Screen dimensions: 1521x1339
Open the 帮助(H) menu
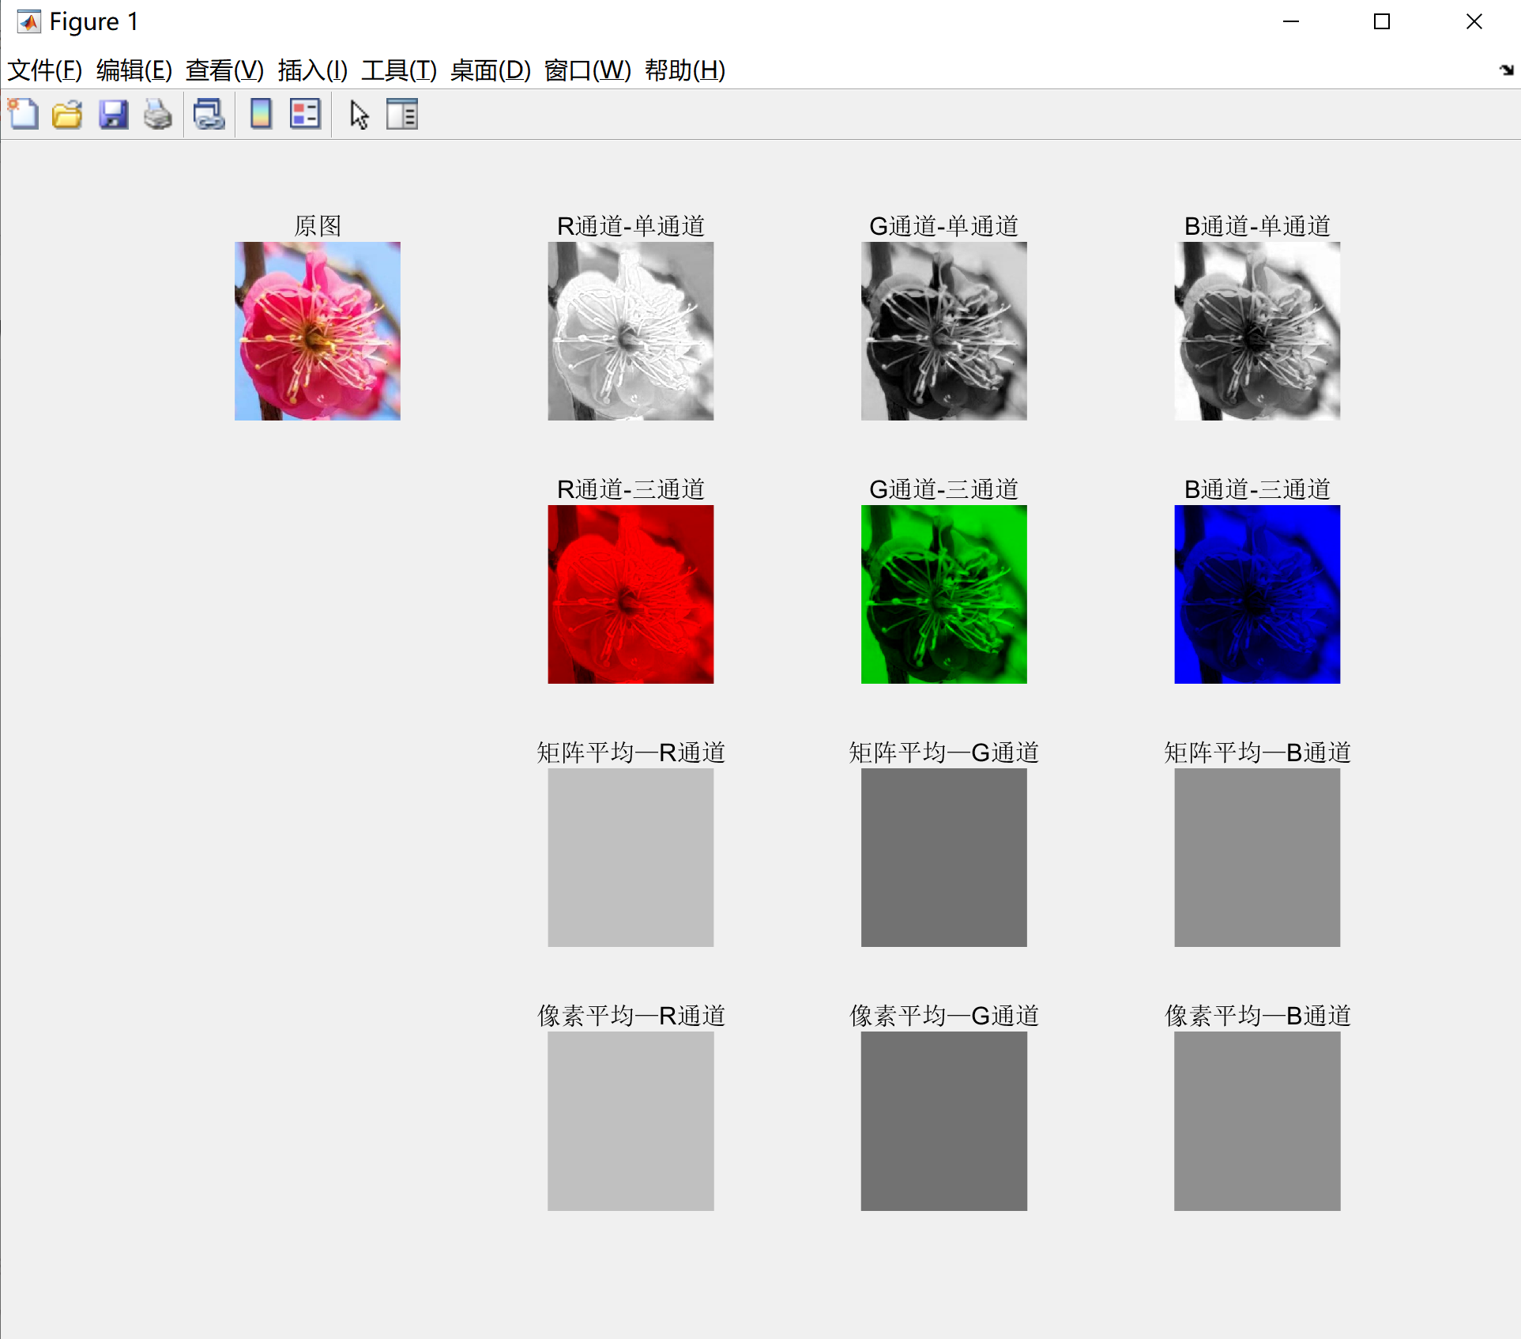coord(685,70)
